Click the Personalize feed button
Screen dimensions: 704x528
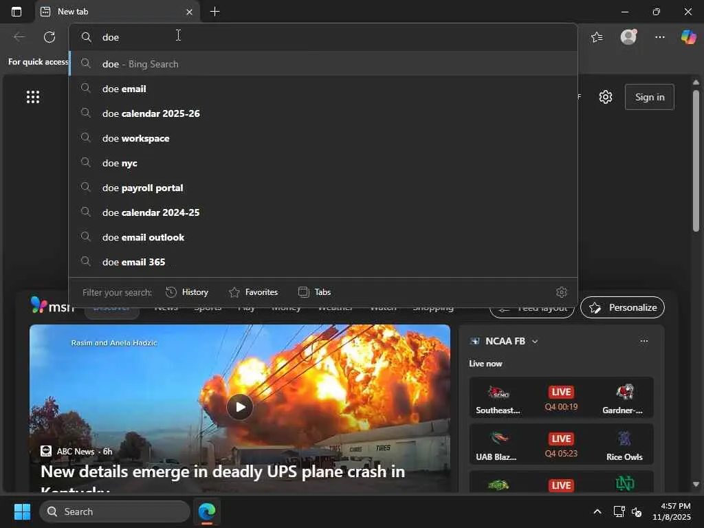[x=622, y=307]
